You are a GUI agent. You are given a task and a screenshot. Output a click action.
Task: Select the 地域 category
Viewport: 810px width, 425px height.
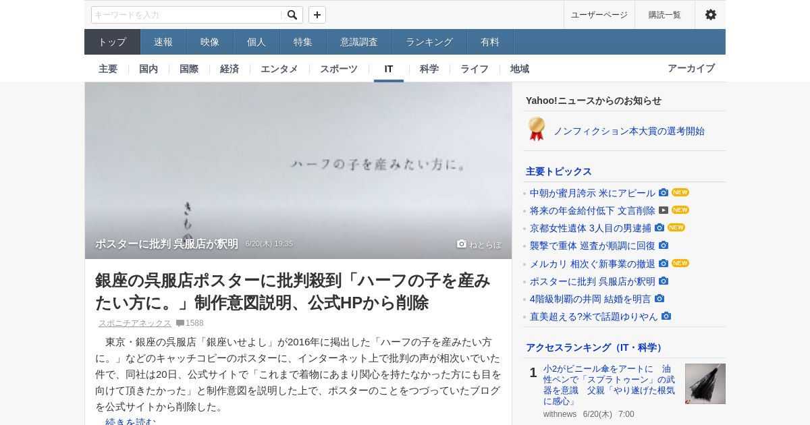click(x=520, y=69)
